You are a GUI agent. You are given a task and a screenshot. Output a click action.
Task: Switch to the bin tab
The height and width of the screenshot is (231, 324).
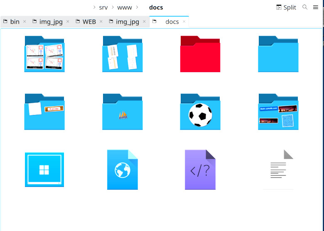(x=15, y=22)
